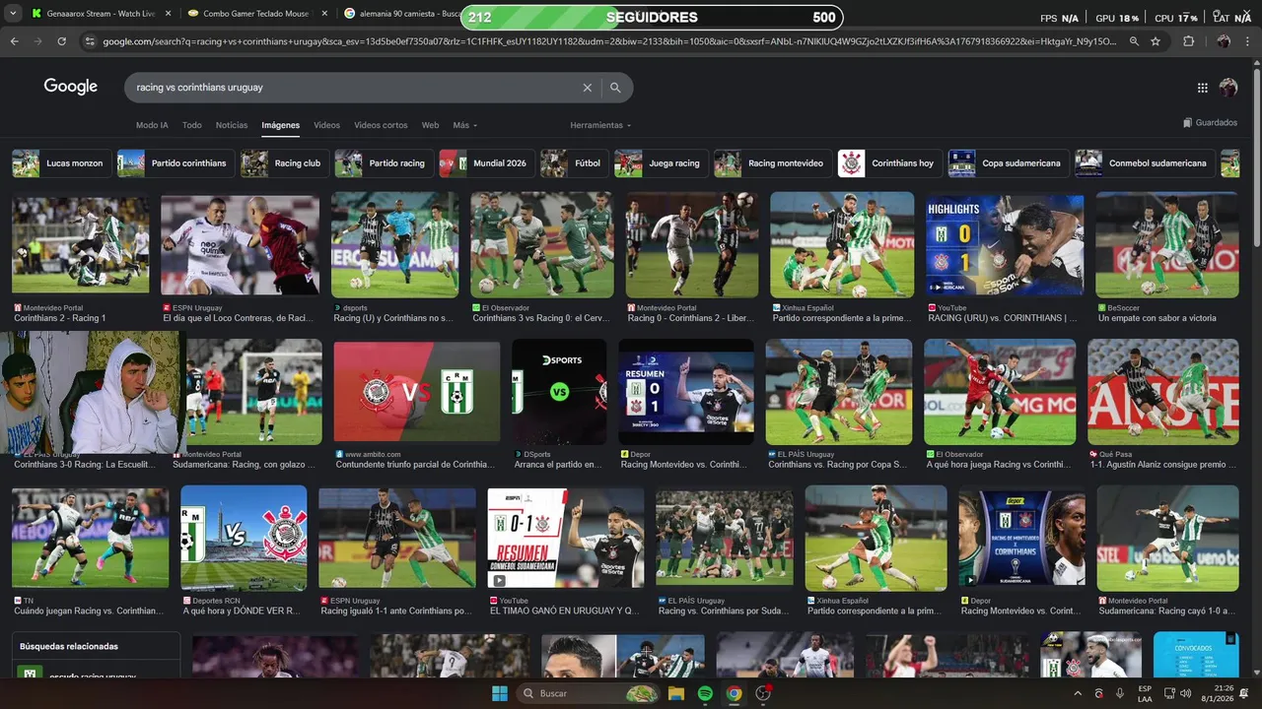Open the Google account avatar
Image resolution: width=1262 pixels, height=709 pixels.
click(1228, 88)
